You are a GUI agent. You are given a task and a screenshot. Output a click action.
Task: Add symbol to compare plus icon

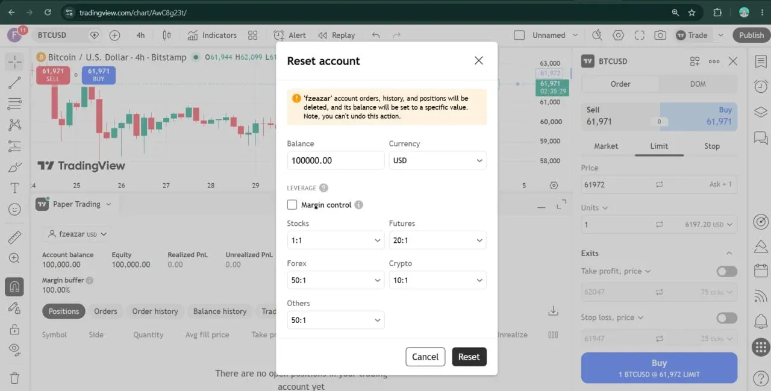pyautogui.click(x=114, y=35)
